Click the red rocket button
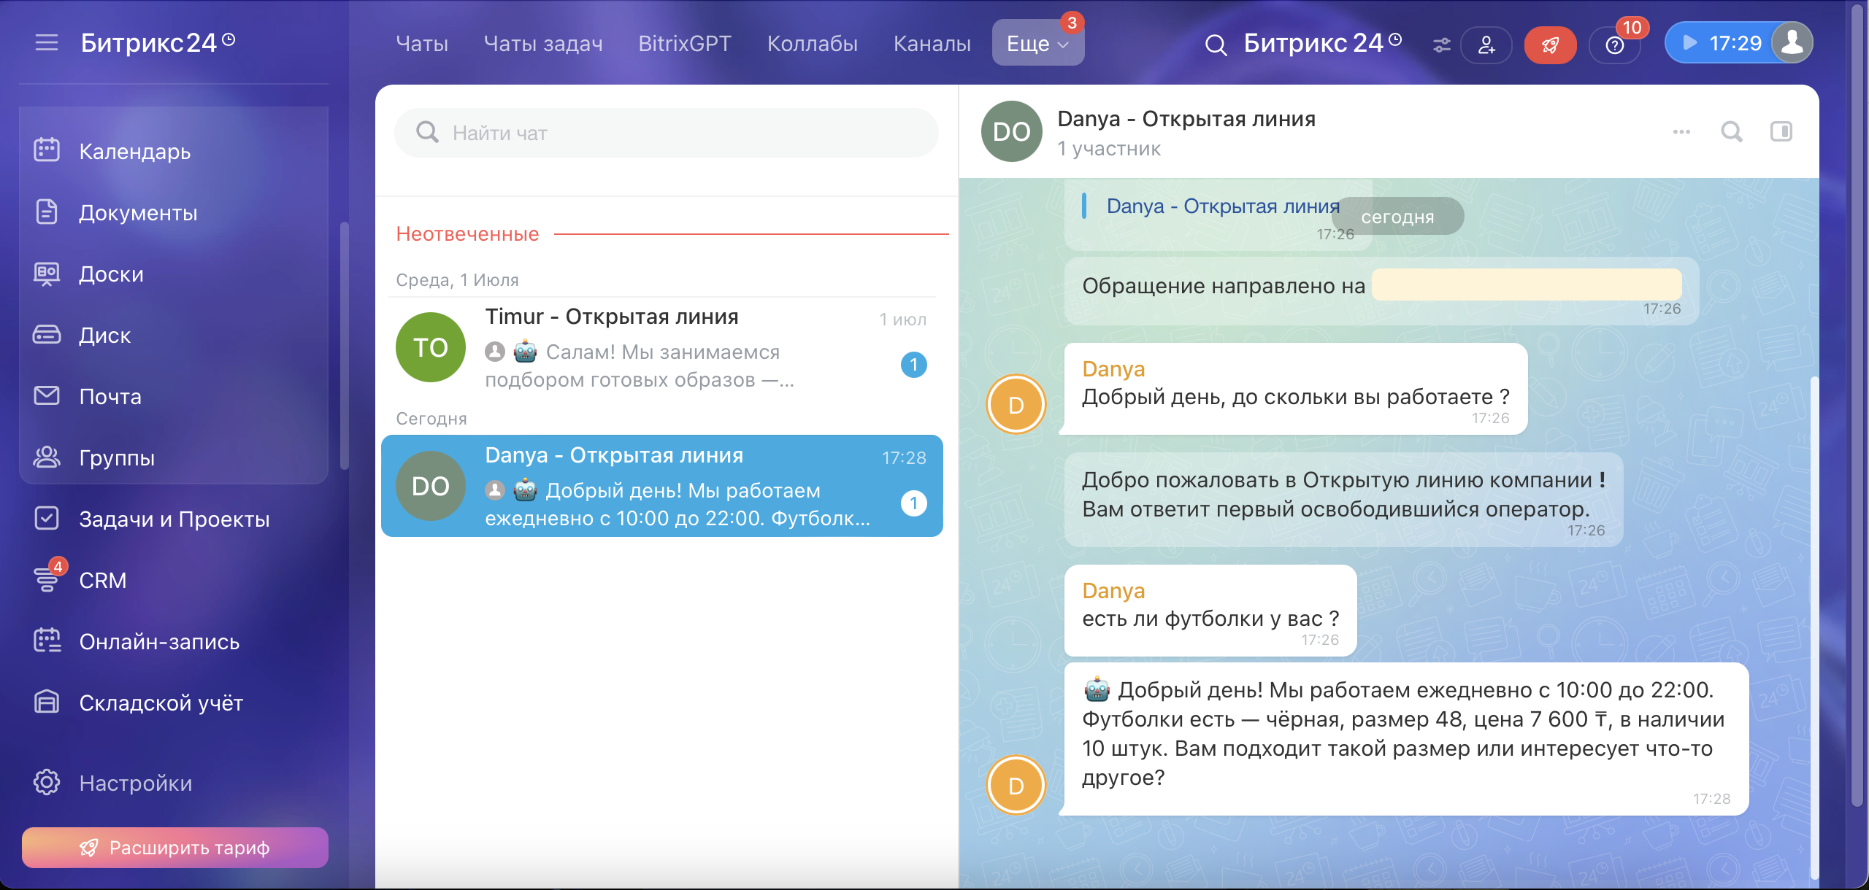The height and width of the screenshot is (890, 1869). [x=1550, y=44]
